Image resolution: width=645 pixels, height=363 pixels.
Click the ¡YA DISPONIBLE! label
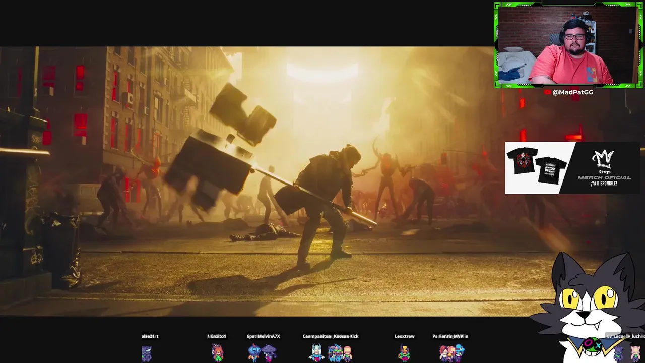604,184
